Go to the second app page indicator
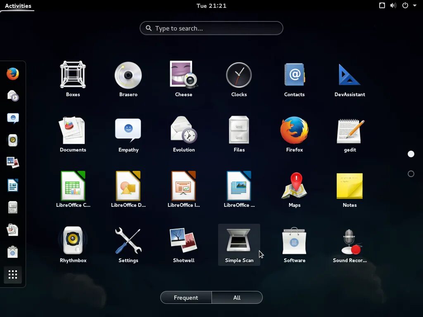Image resolution: width=423 pixels, height=317 pixels. [411, 174]
